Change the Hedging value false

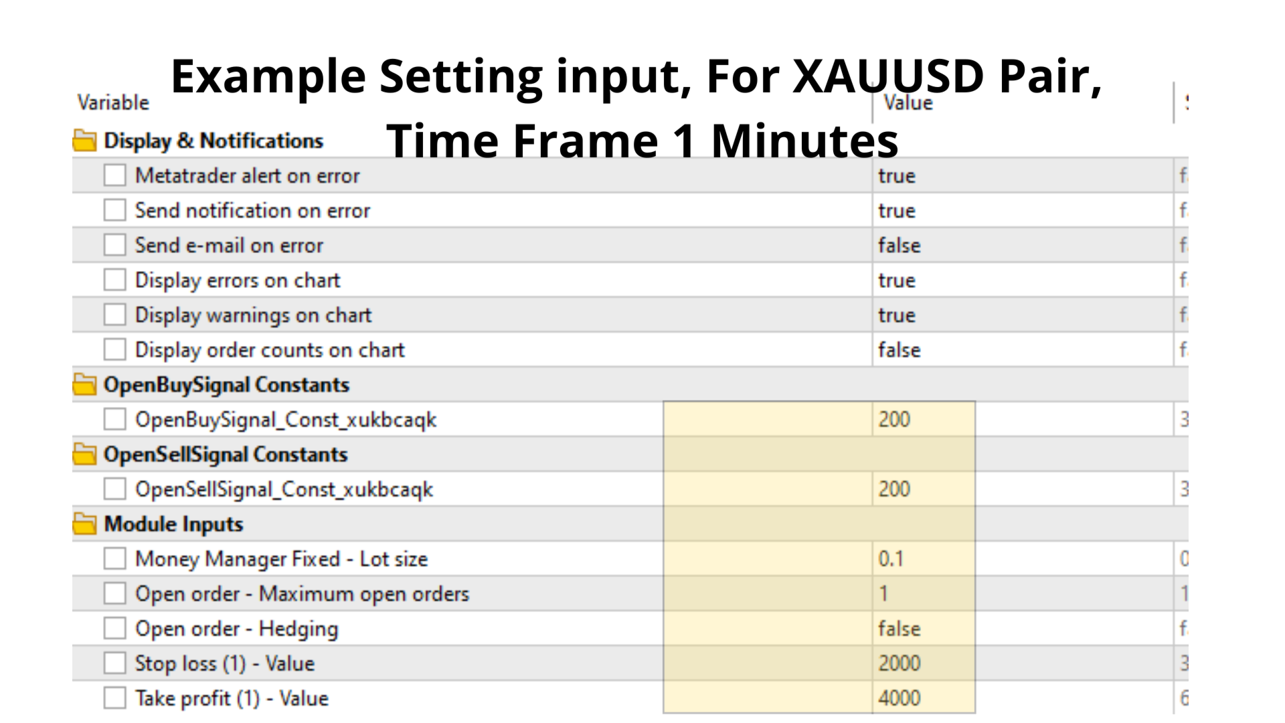click(899, 629)
